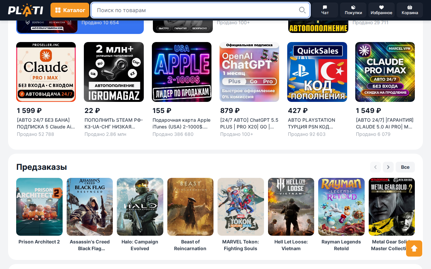This screenshot has height=269, width=431.
Task: Open the Claude Pro Max proseller thumbnail
Action: pyautogui.click(x=46, y=72)
